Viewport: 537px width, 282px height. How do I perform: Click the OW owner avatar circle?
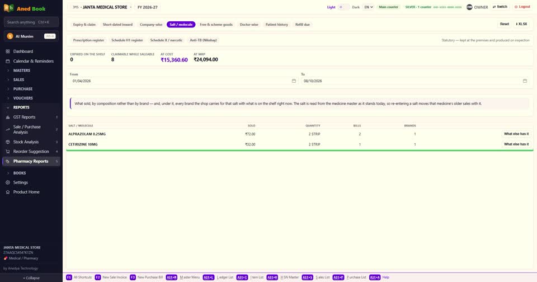click(x=469, y=7)
